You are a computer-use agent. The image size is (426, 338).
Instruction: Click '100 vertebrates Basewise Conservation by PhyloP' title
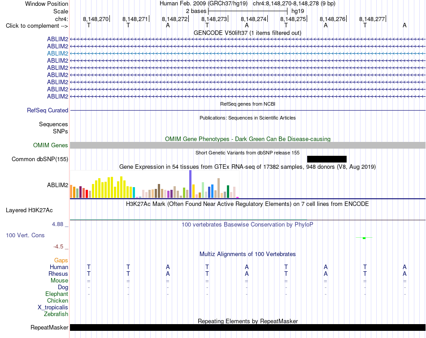coord(248,225)
